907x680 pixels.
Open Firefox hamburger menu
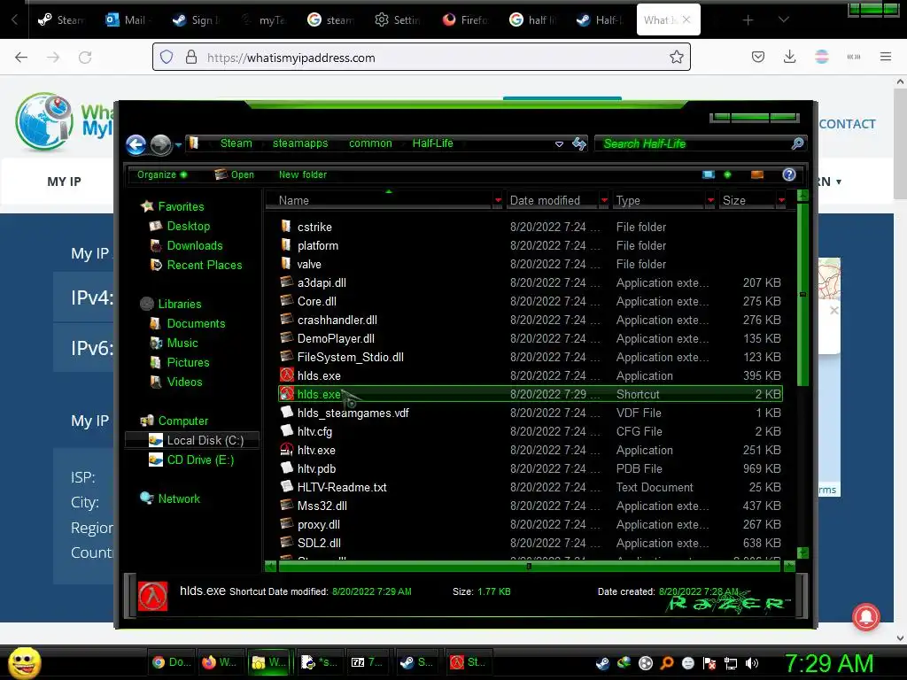click(885, 57)
